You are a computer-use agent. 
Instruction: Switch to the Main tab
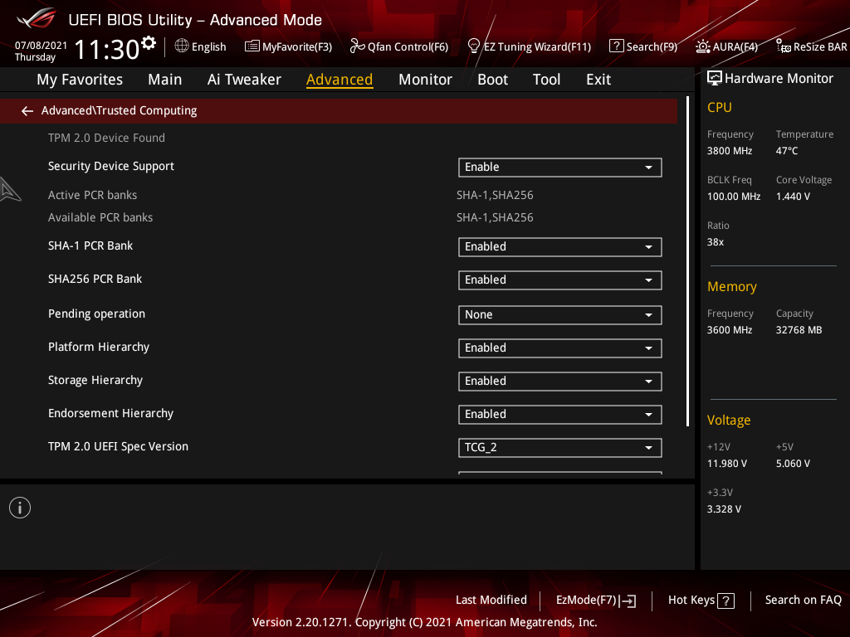(x=165, y=80)
